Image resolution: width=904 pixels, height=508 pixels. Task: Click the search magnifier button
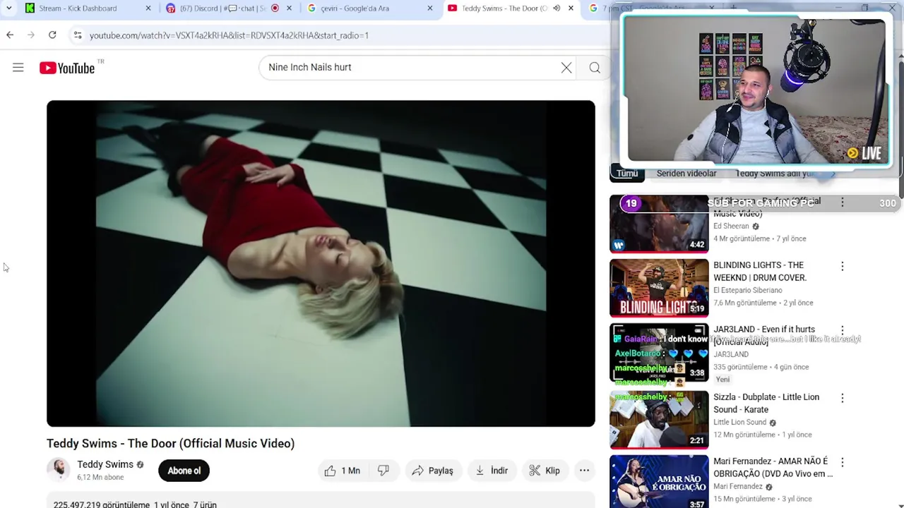[595, 68]
